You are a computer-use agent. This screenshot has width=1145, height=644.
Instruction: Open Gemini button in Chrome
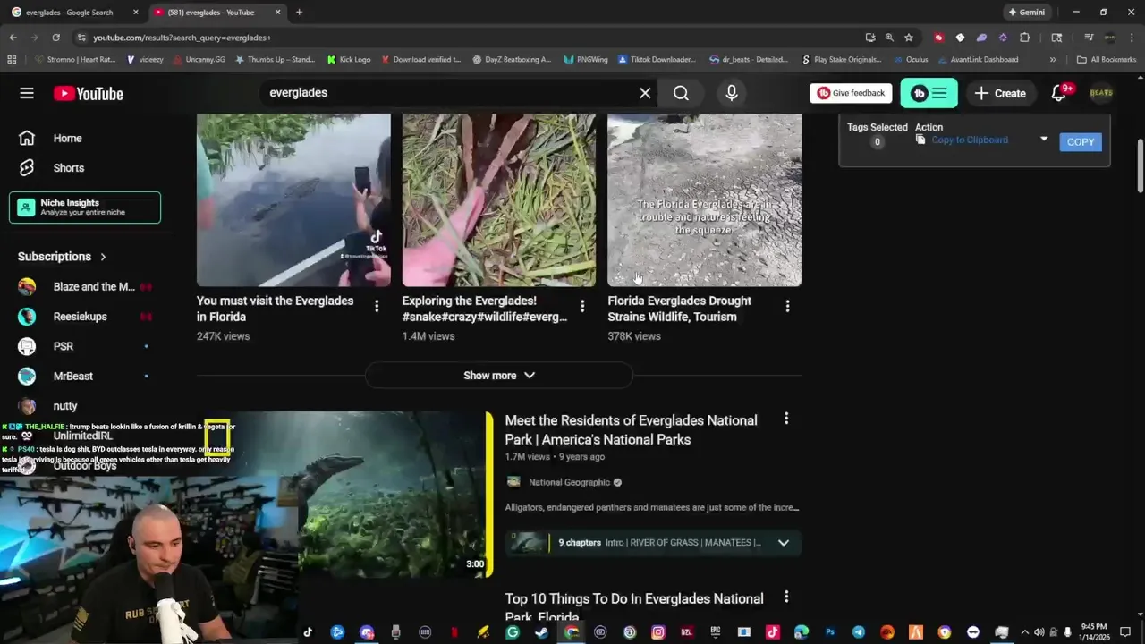click(x=1026, y=13)
